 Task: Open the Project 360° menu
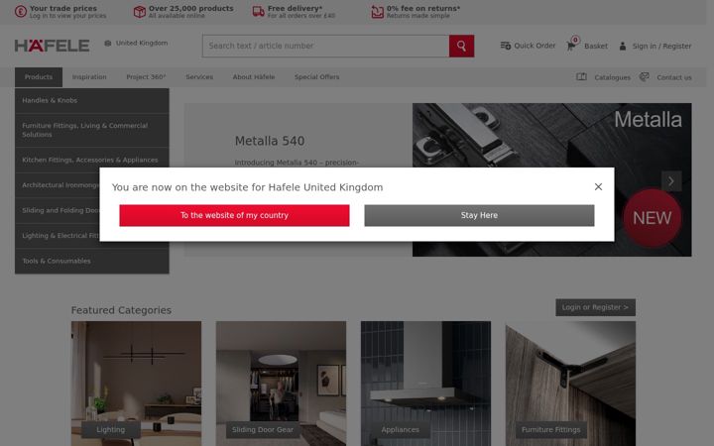pos(146,77)
